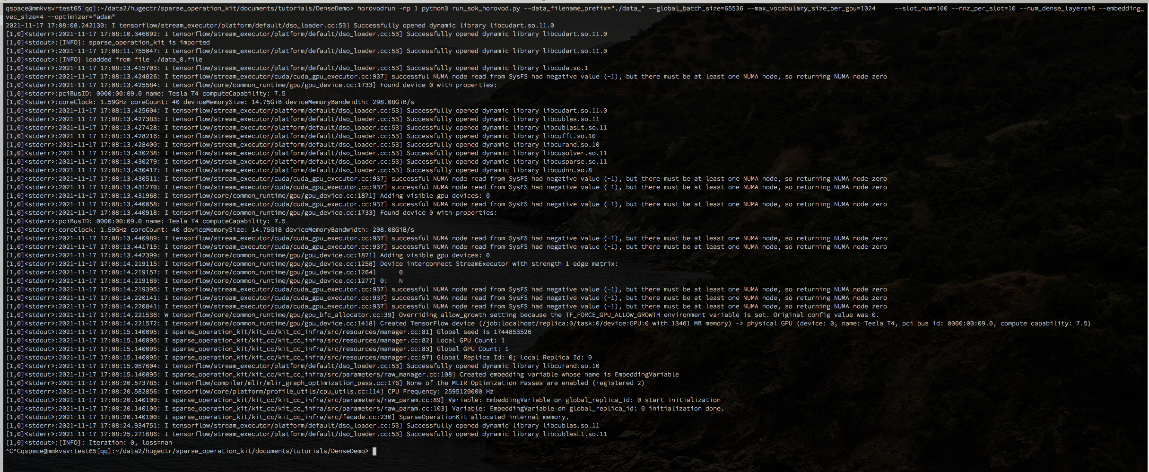The image size is (1149, 472).
Task: Click the "gpu_device.cc:1264" source reference
Action: (340, 272)
